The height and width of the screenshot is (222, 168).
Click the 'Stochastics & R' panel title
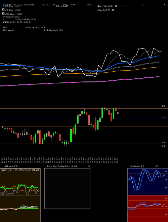coord(137,166)
